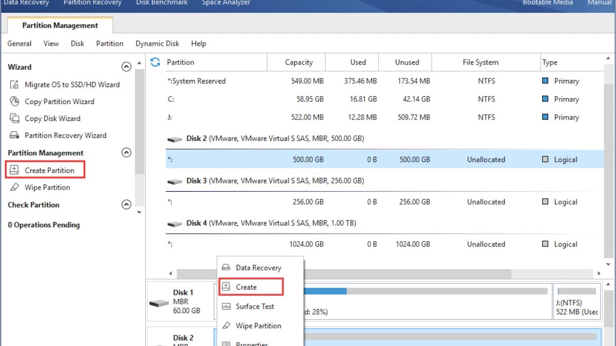Click the refresh icon beside the Partition header

pyautogui.click(x=155, y=62)
